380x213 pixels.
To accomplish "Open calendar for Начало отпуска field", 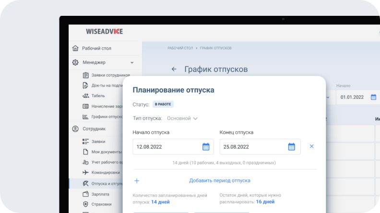I will tap(206, 147).
